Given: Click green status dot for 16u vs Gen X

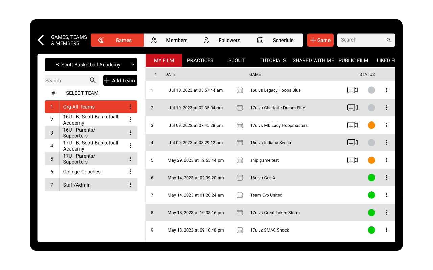Looking at the screenshot, I should 371,178.
